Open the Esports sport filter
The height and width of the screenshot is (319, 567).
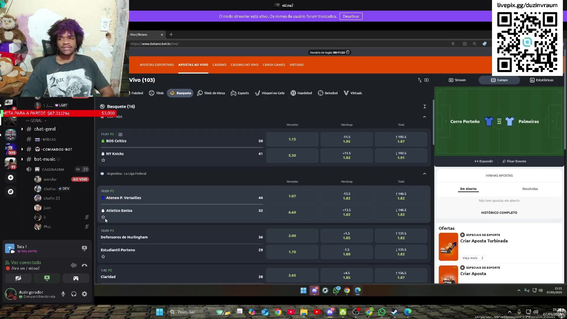click(240, 93)
